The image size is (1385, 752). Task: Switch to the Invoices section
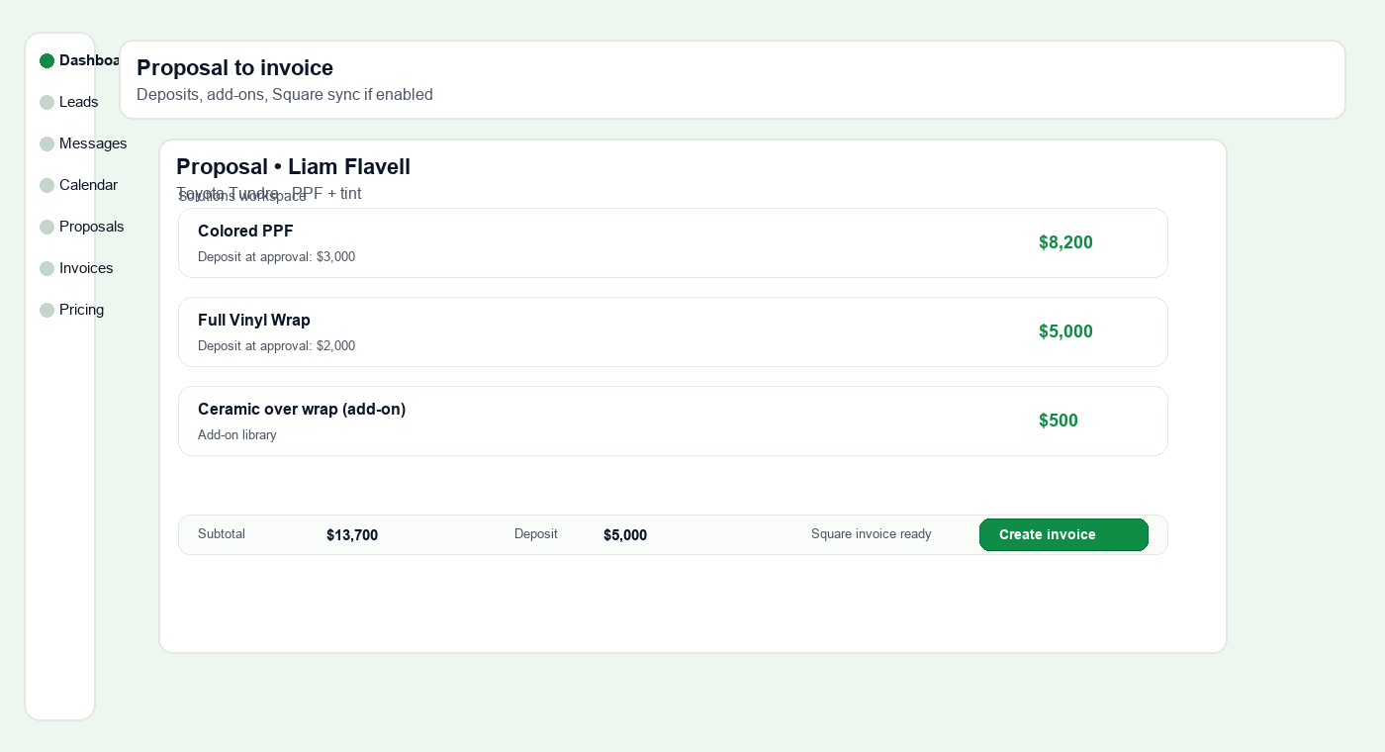coord(86,268)
